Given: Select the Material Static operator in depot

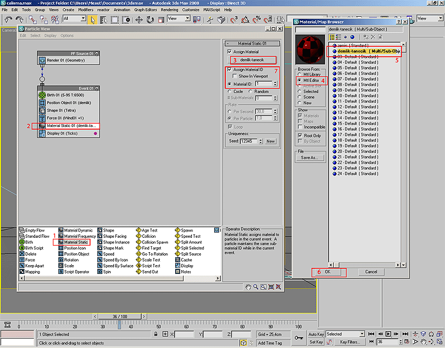Looking at the screenshot, I should (76, 242).
